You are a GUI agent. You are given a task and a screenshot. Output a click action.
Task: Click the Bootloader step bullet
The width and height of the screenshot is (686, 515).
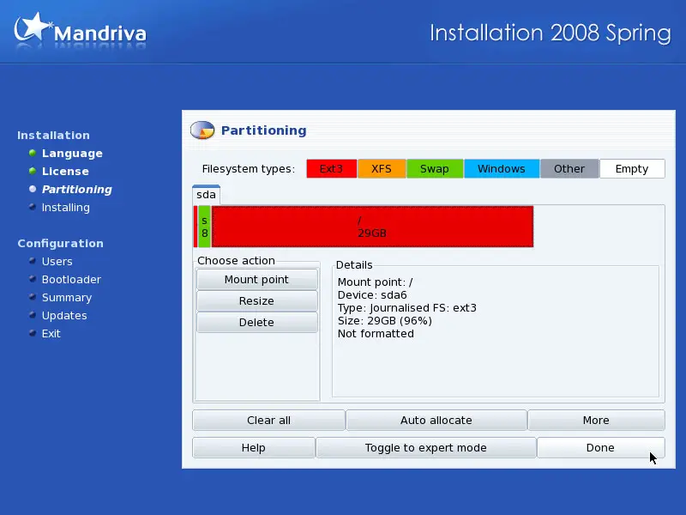pyautogui.click(x=33, y=279)
